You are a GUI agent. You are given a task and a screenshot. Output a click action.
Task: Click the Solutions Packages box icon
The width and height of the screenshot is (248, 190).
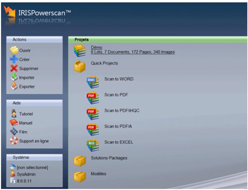[80, 161]
